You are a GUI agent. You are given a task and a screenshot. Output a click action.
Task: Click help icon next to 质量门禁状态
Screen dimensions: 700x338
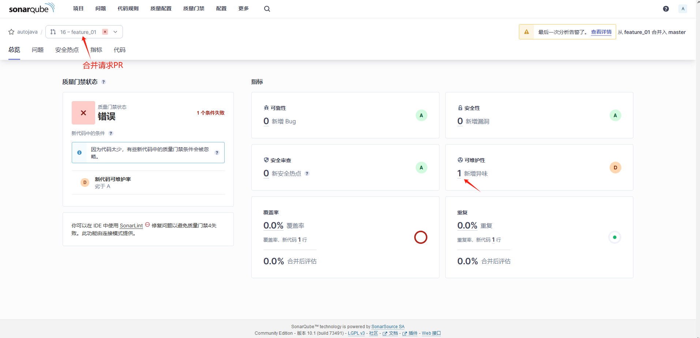(x=104, y=82)
